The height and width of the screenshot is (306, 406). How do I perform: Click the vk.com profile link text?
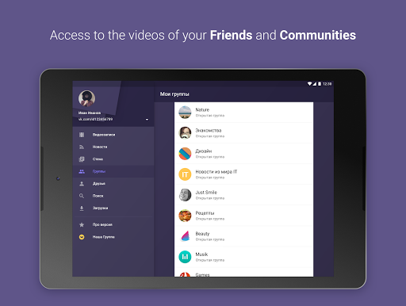click(x=95, y=119)
